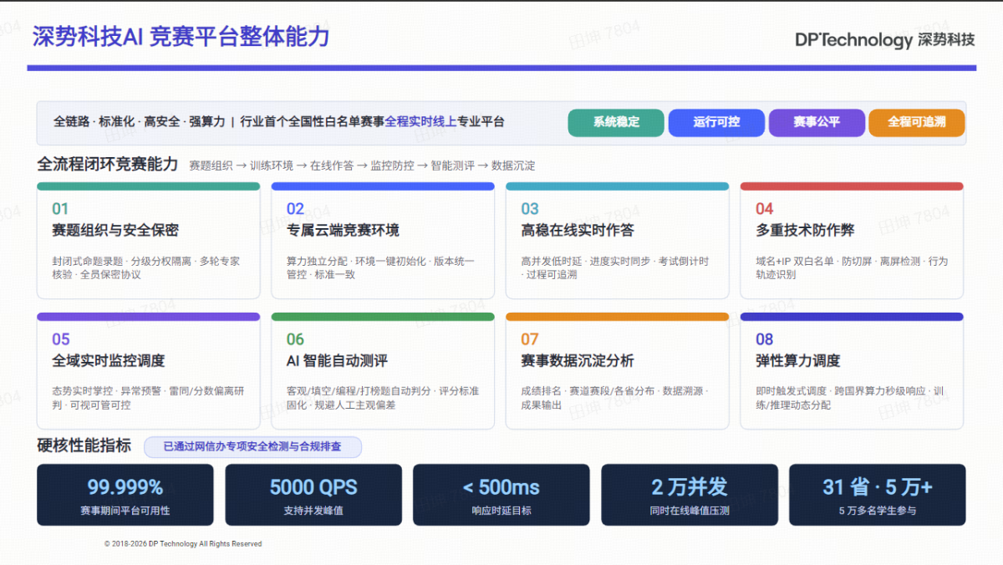Click the 全流程闭环竞赛能力 section heading
This screenshot has height=565, width=1003.
108,164
